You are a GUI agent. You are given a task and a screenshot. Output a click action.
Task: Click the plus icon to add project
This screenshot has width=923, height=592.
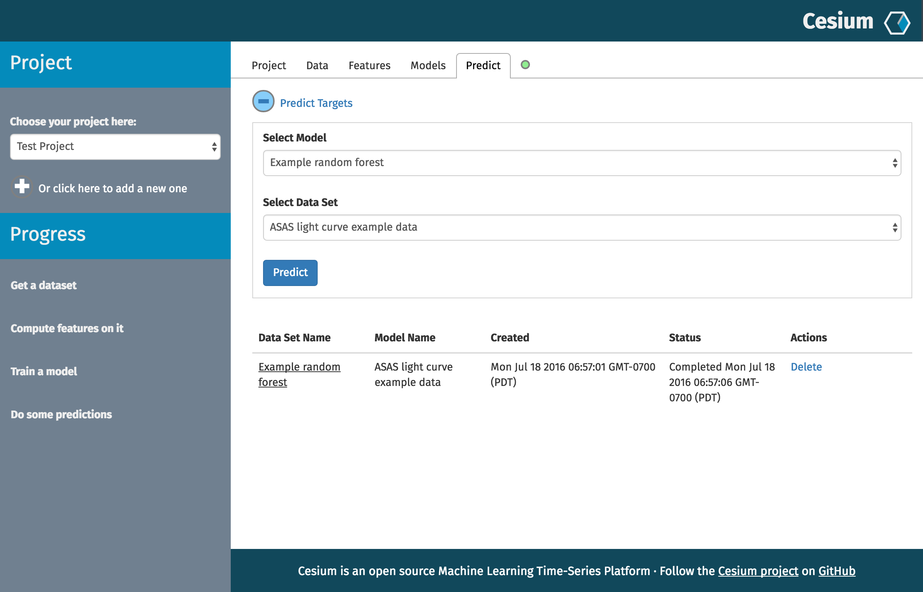[22, 187]
